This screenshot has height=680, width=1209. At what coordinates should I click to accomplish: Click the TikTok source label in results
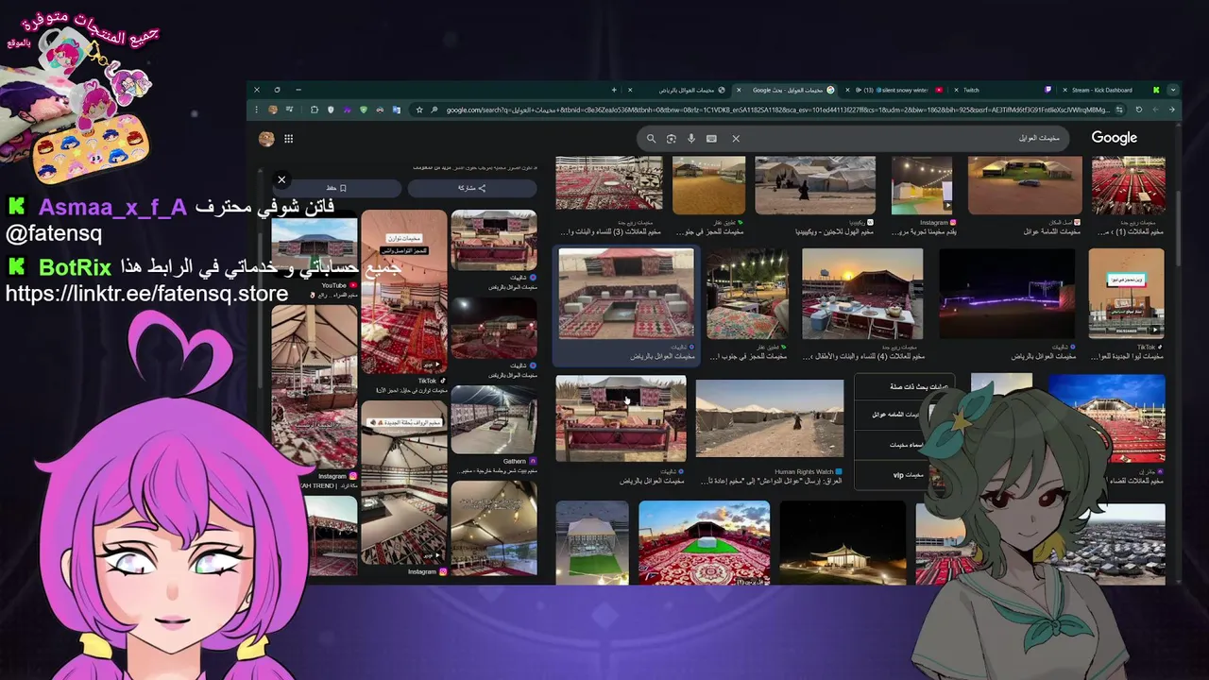(x=1146, y=348)
